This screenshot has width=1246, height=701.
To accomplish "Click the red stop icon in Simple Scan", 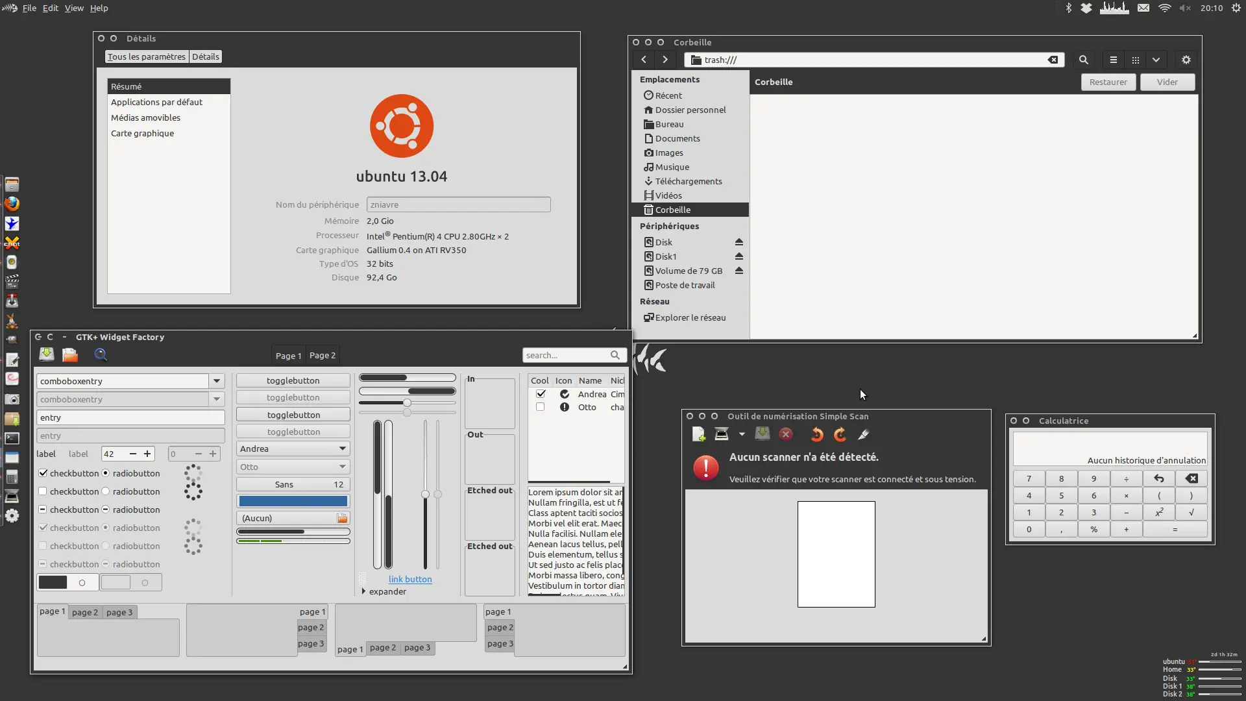I will click(x=786, y=434).
